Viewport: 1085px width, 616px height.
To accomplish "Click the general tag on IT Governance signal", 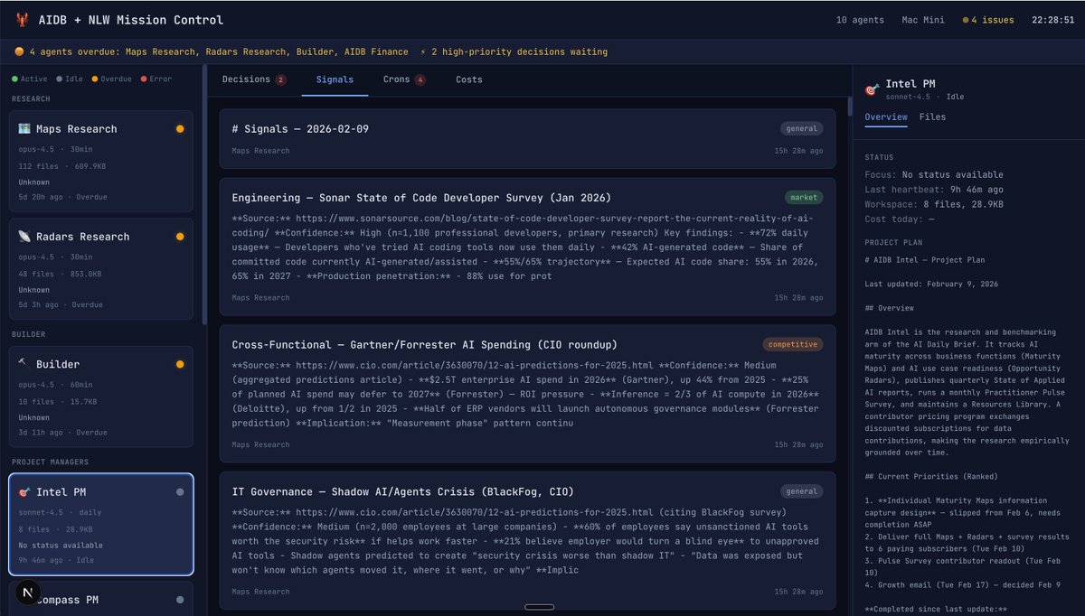I will 801,491.
